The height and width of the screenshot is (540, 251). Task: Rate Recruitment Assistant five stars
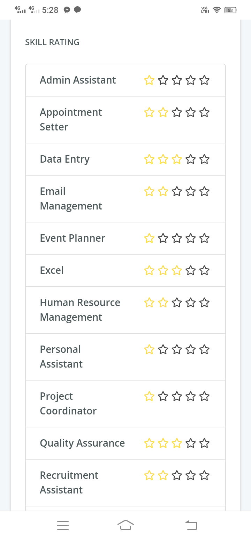pyautogui.click(x=205, y=475)
